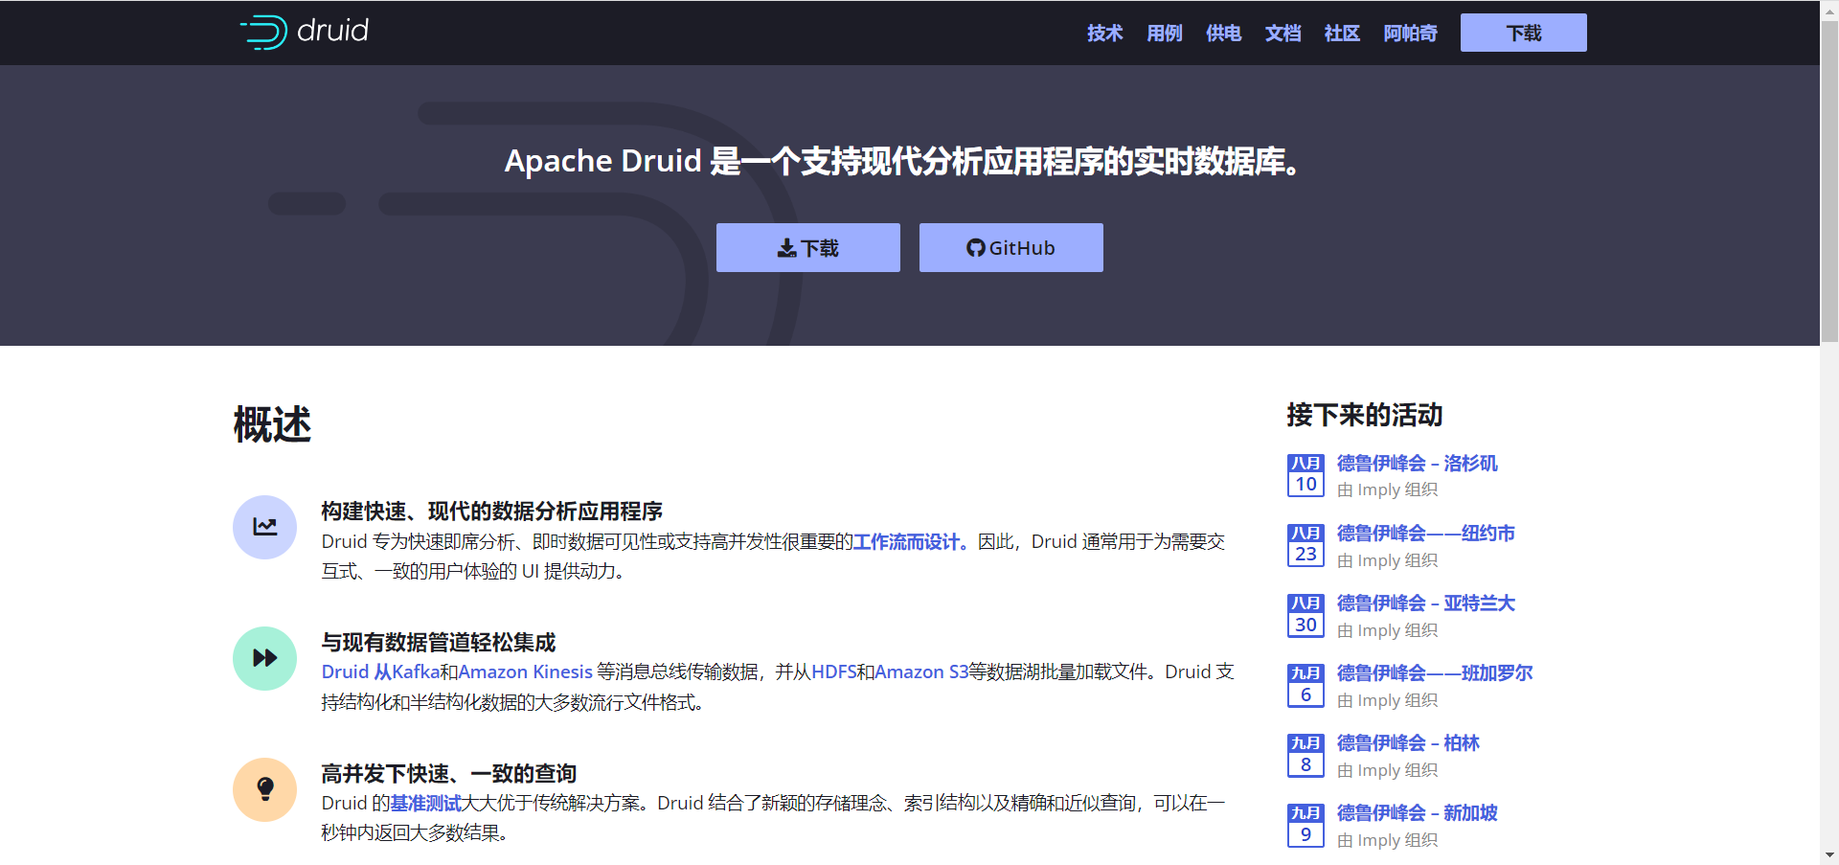Image resolution: width=1839 pixels, height=865 pixels.
Task: Open the 德鲁伊峰会 – 亚特兰大 event link
Action: 1426,603
